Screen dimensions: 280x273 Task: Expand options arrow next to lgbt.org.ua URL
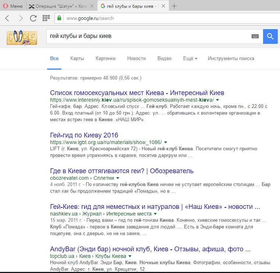click(166, 142)
